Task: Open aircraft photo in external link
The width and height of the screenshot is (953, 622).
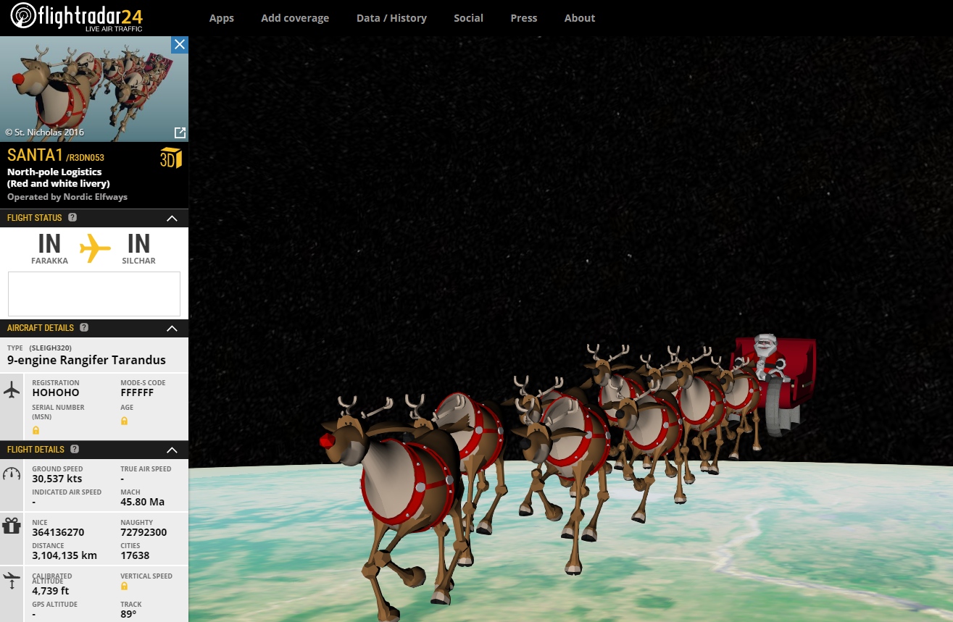Action: (180, 133)
